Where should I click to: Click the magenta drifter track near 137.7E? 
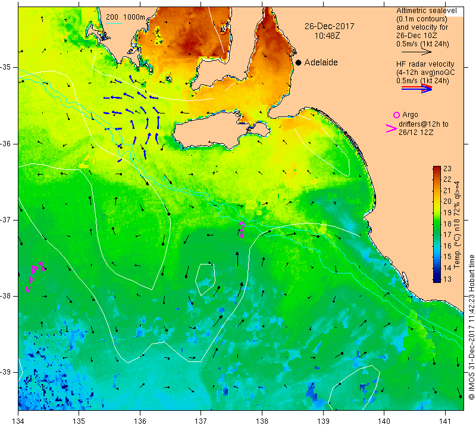(x=242, y=229)
